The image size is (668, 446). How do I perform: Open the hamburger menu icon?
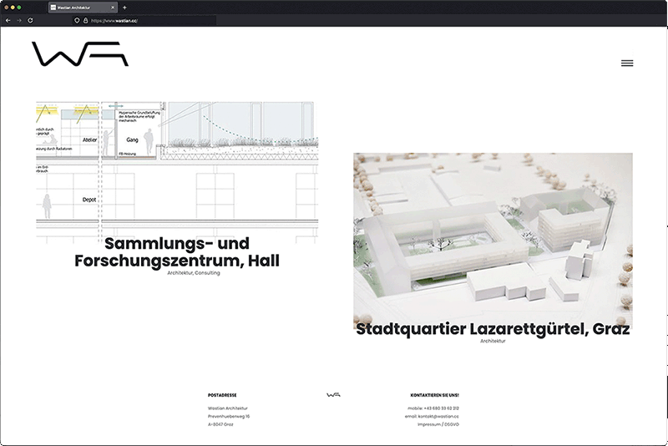pos(627,63)
